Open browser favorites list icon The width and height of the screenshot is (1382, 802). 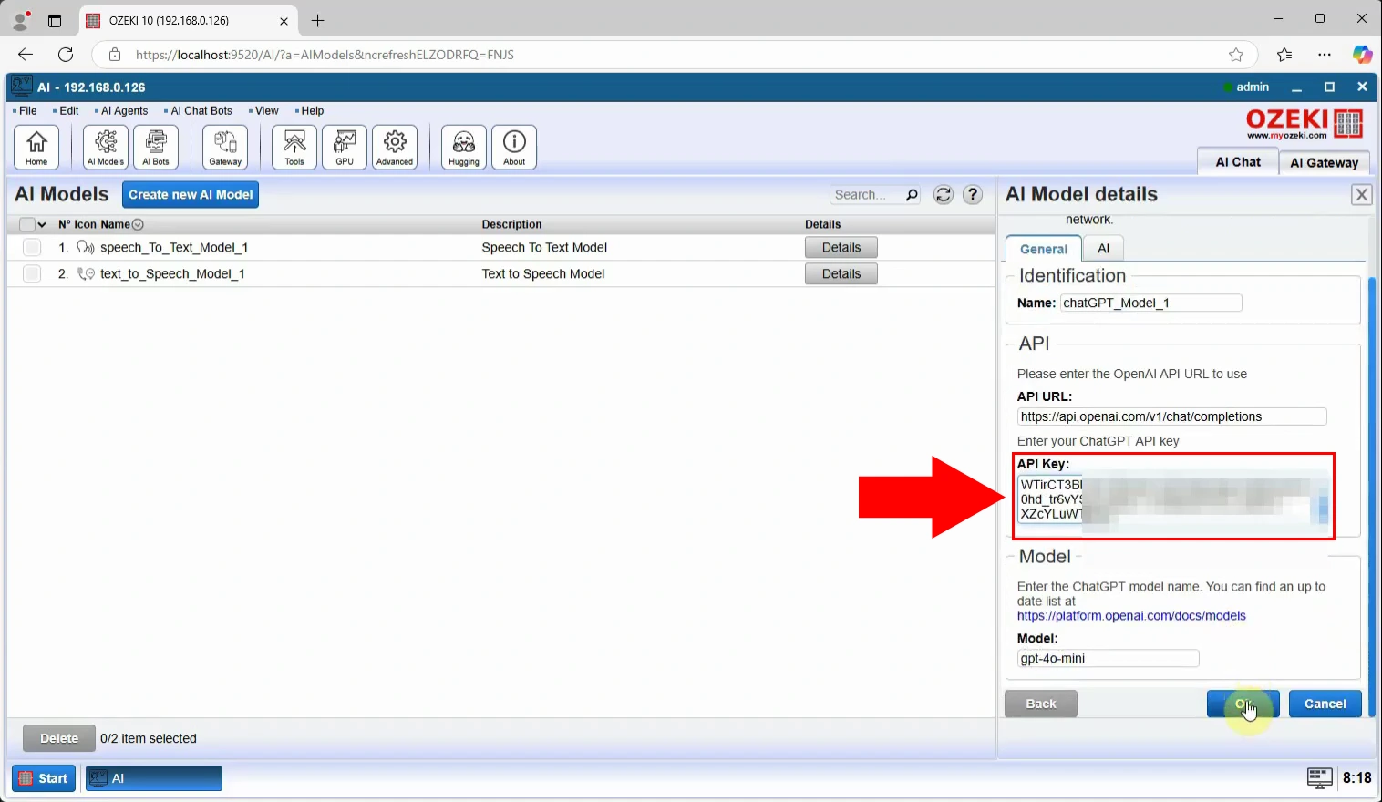click(1284, 55)
